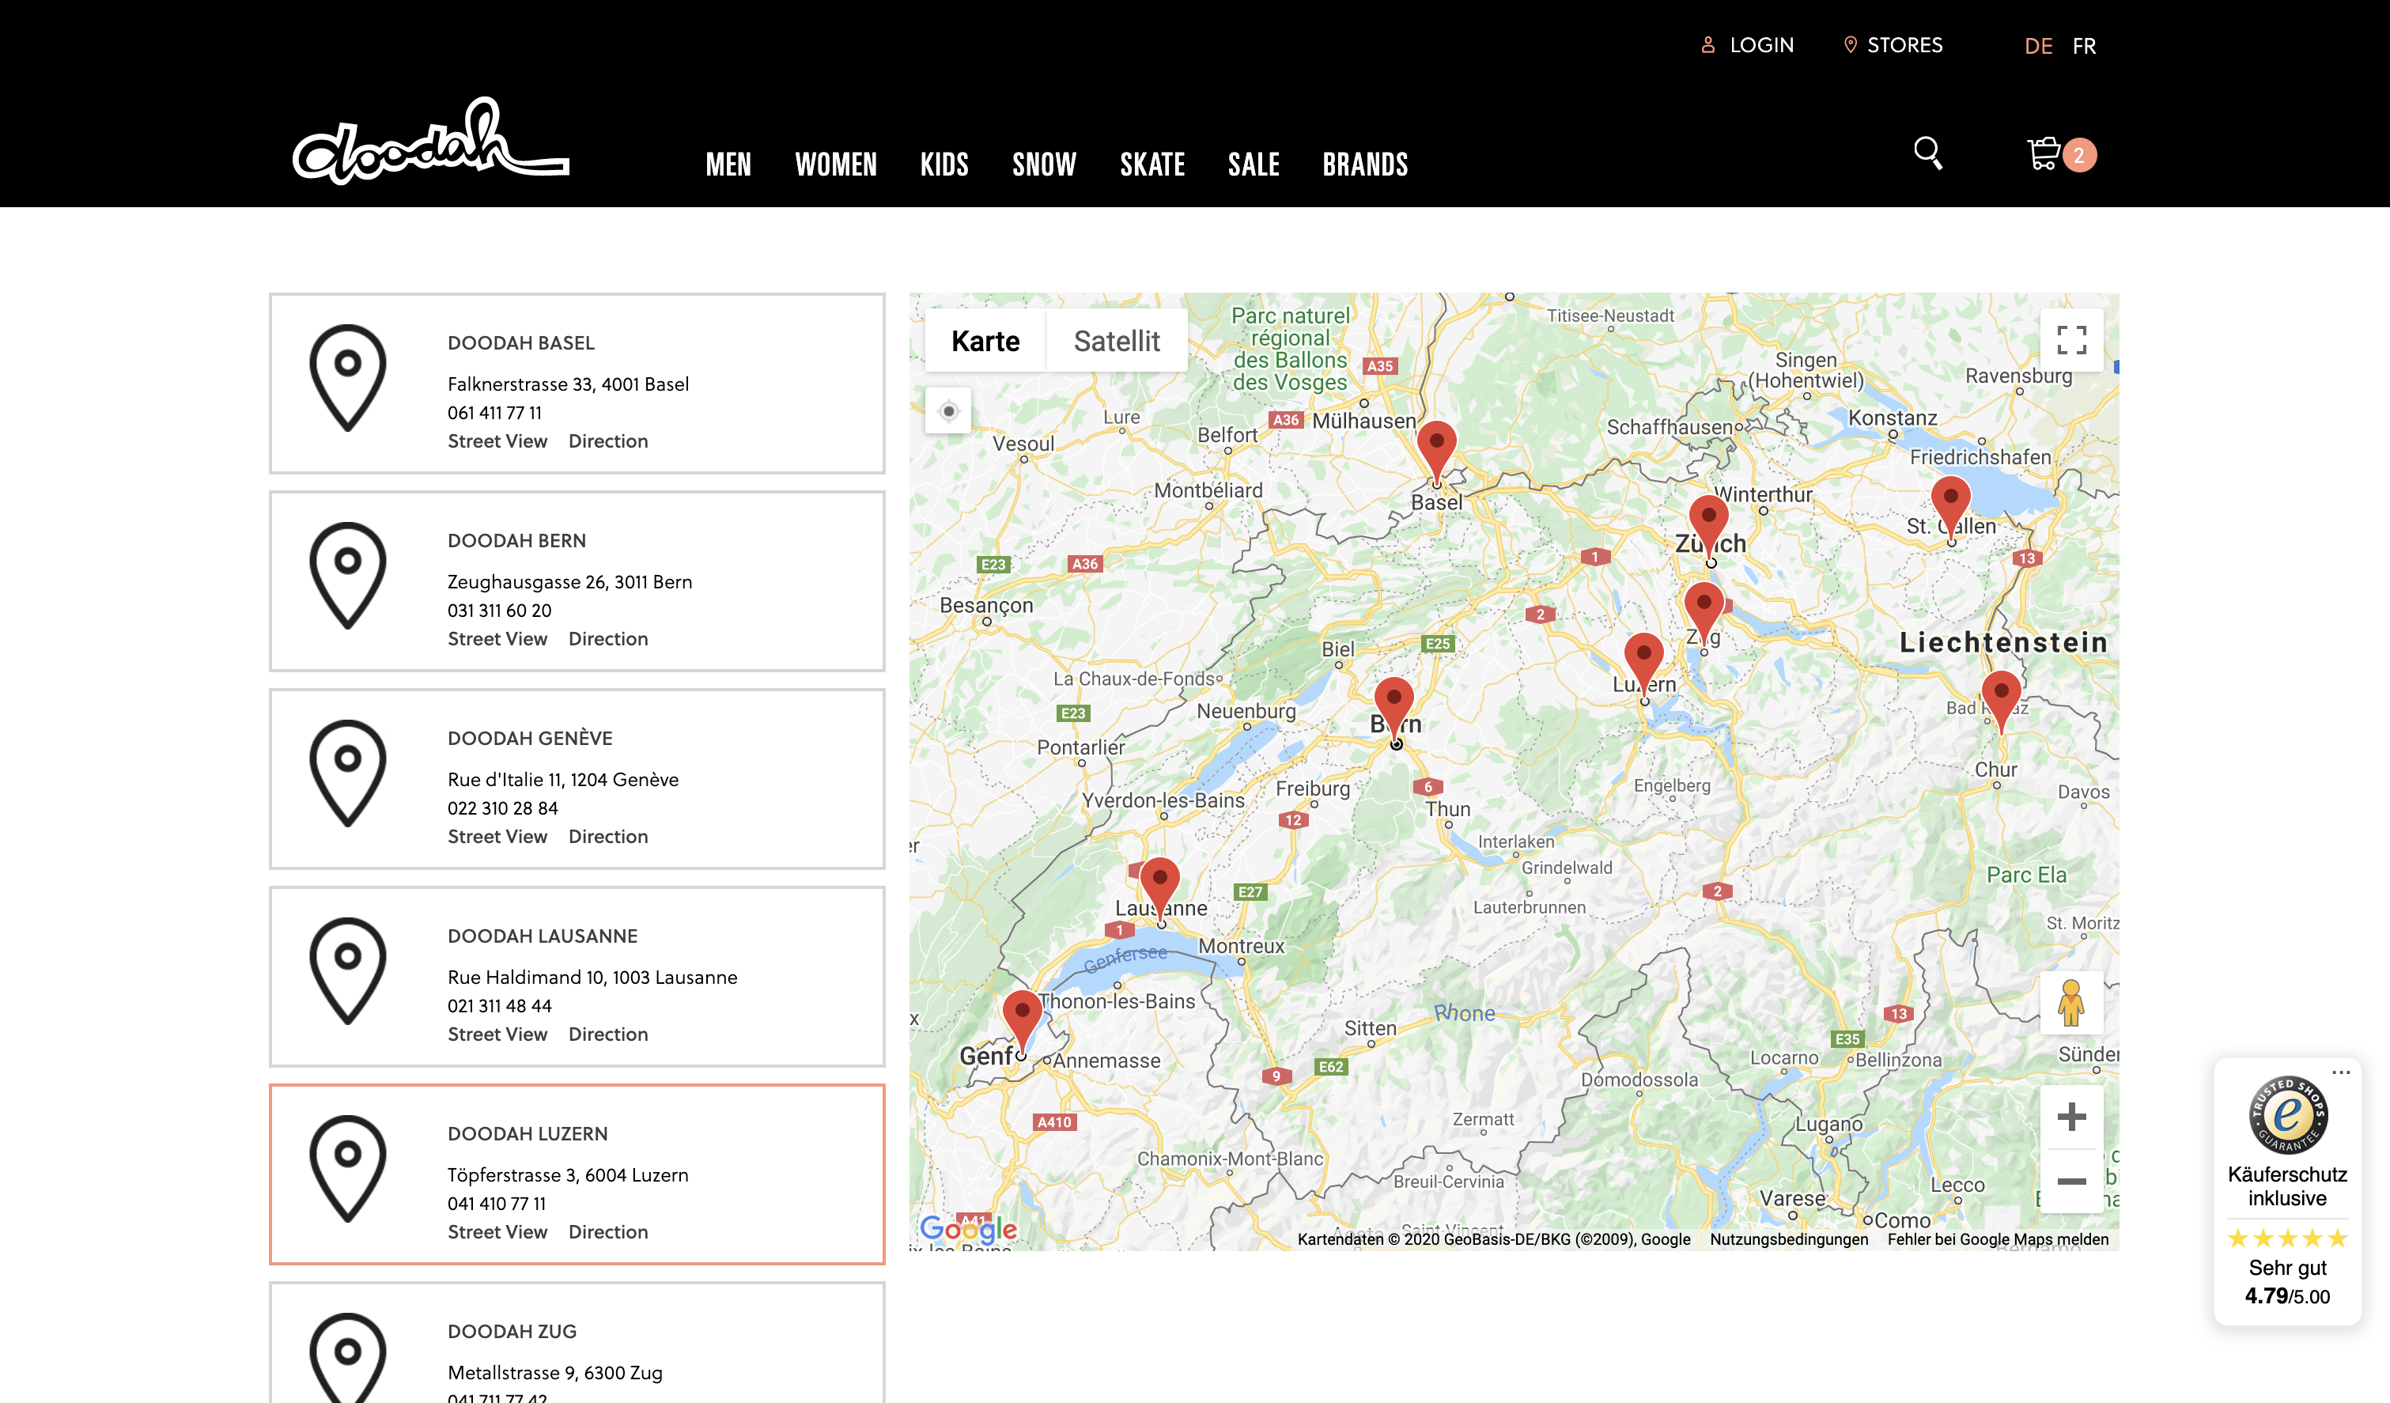The image size is (2390, 1403).
Task: Switch language to FR
Action: (2084, 46)
